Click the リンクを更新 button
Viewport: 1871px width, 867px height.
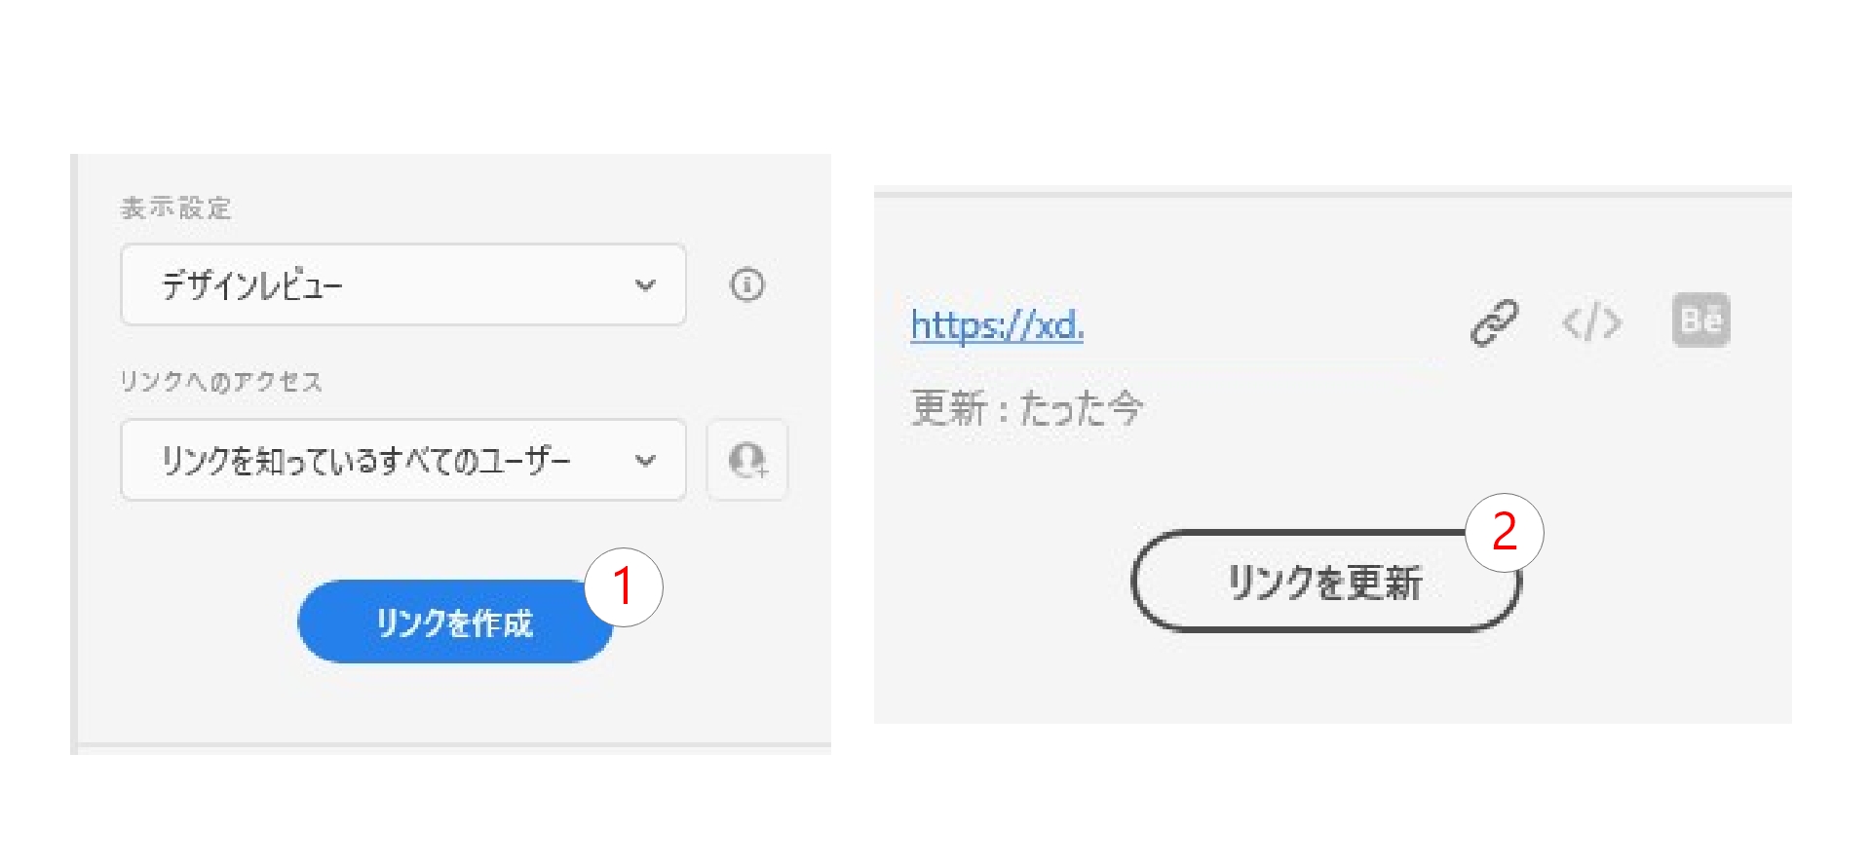[1323, 583]
